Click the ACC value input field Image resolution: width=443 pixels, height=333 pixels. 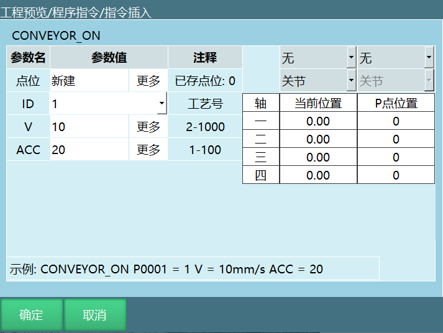(89, 150)
